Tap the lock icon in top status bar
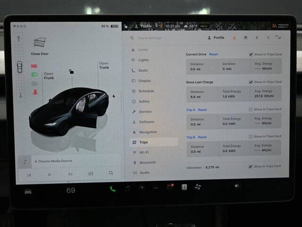The height and width of the screenshot is (227, 302). coord(126,26)
